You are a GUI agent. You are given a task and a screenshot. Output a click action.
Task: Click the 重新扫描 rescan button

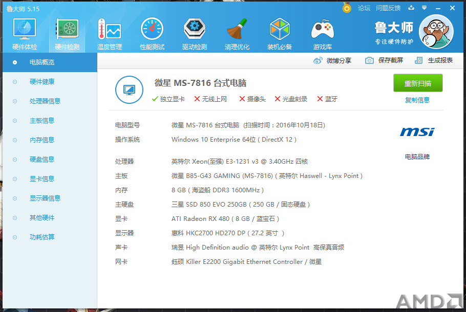[418, 83]
